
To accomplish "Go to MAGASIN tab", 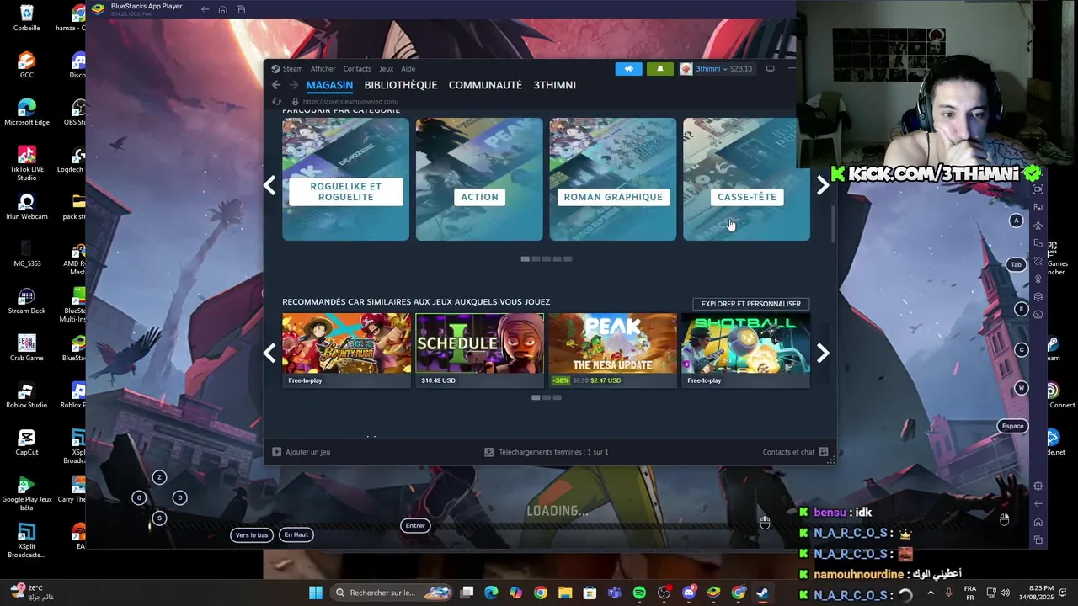I will click(x=329, y=85).
